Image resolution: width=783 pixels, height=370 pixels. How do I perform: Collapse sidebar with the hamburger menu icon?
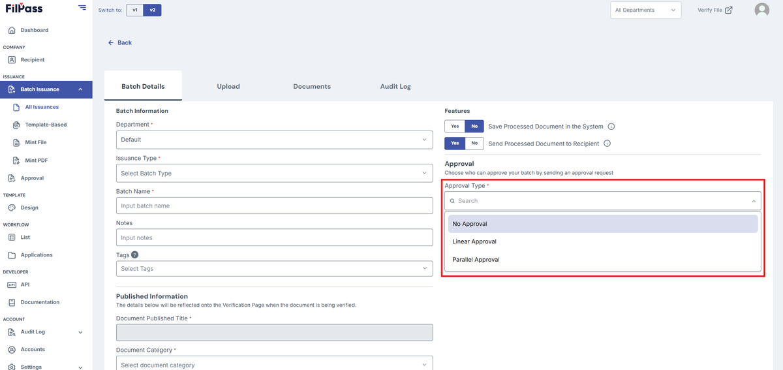point(82,8)
